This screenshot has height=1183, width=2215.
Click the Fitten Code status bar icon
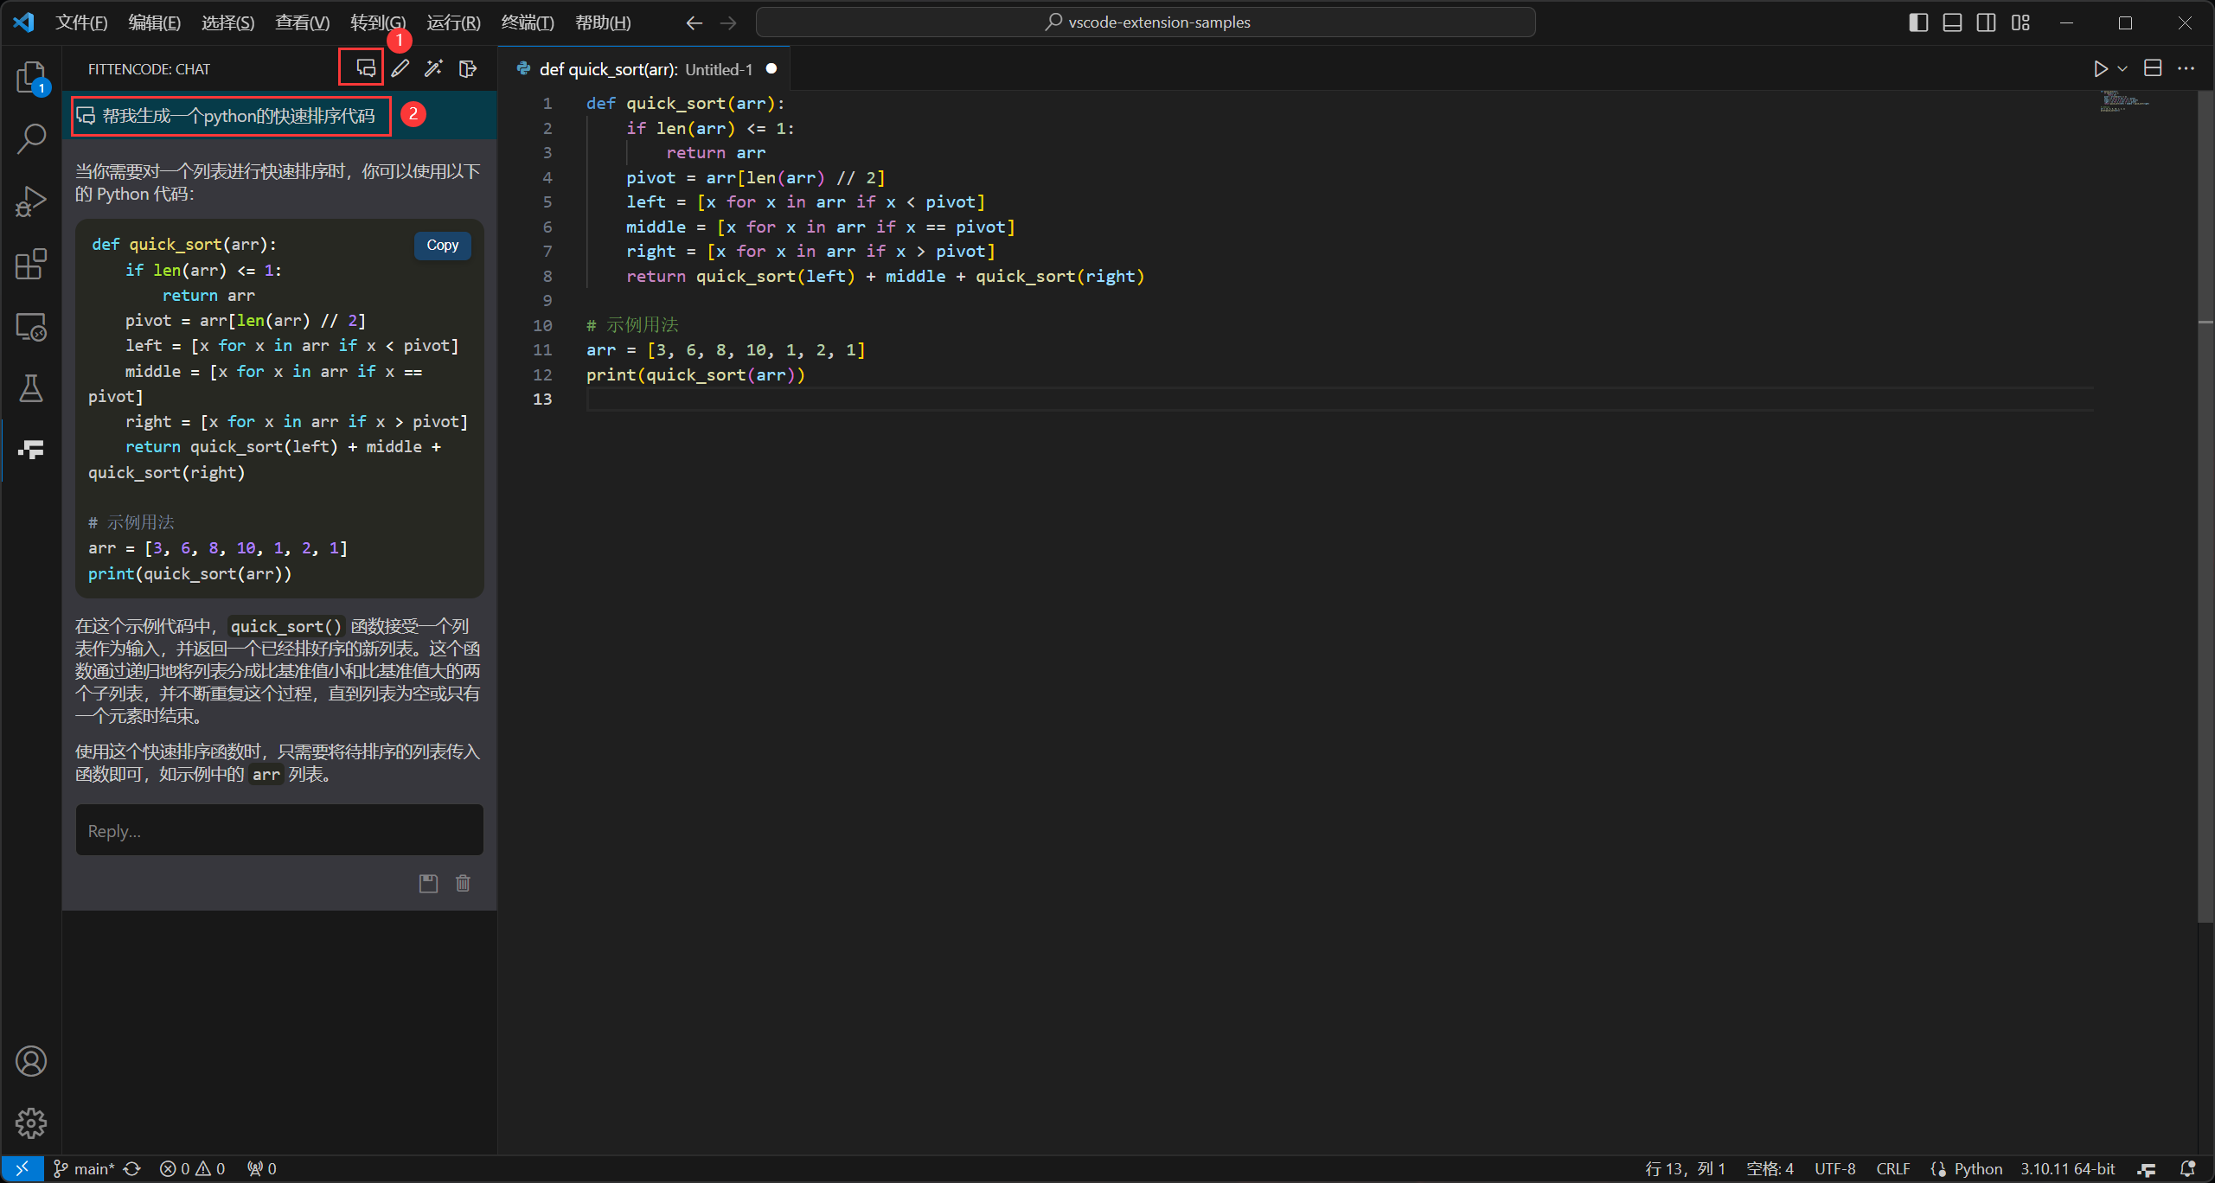2147,1169
